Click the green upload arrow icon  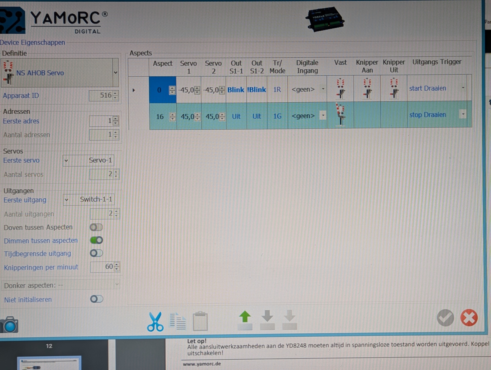245,320
